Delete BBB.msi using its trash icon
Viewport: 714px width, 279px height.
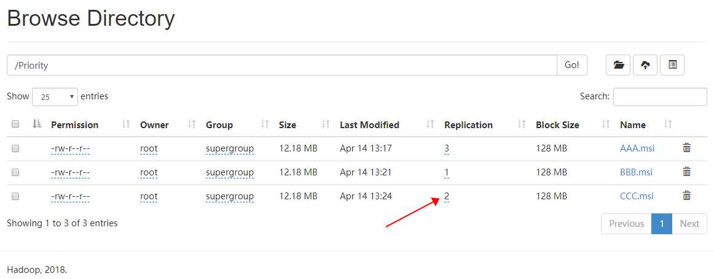pyautogui.click(x=687, y=172)
